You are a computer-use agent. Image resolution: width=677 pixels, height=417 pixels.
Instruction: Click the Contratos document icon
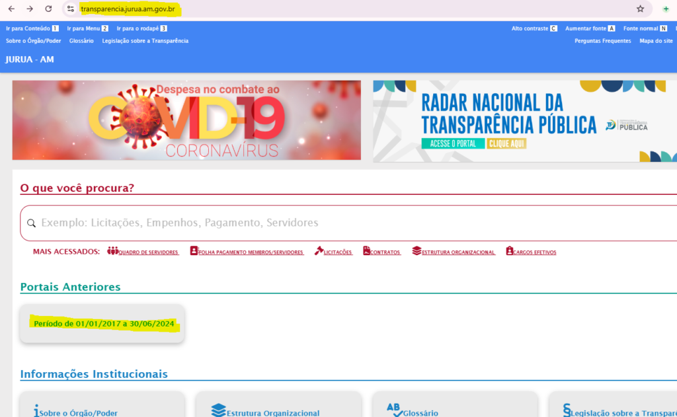pos(366,251)
